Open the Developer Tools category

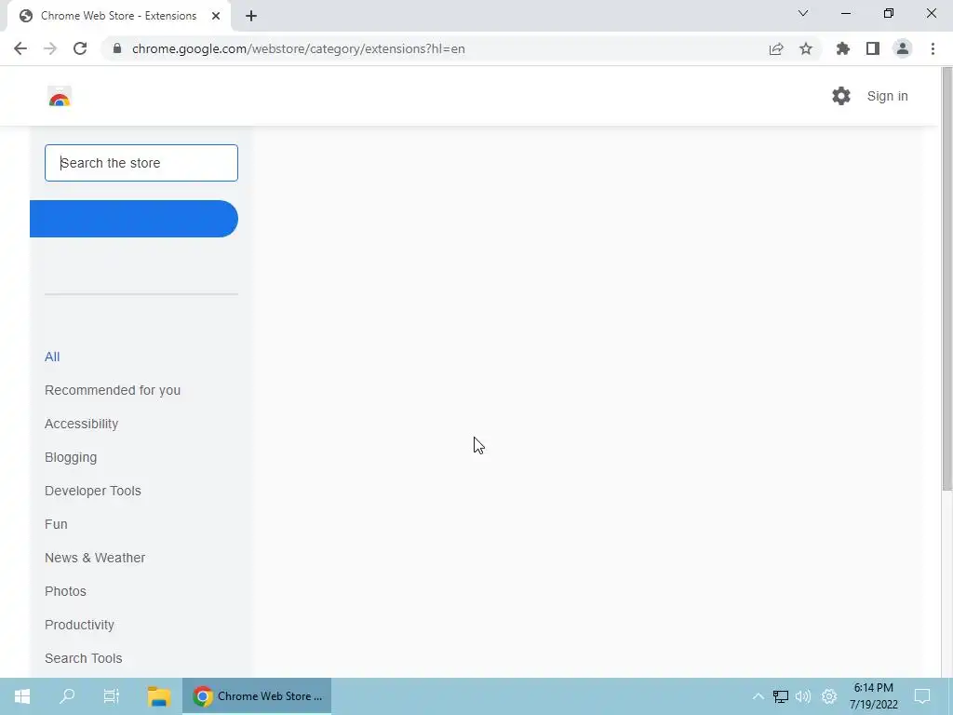coord(93,491)
